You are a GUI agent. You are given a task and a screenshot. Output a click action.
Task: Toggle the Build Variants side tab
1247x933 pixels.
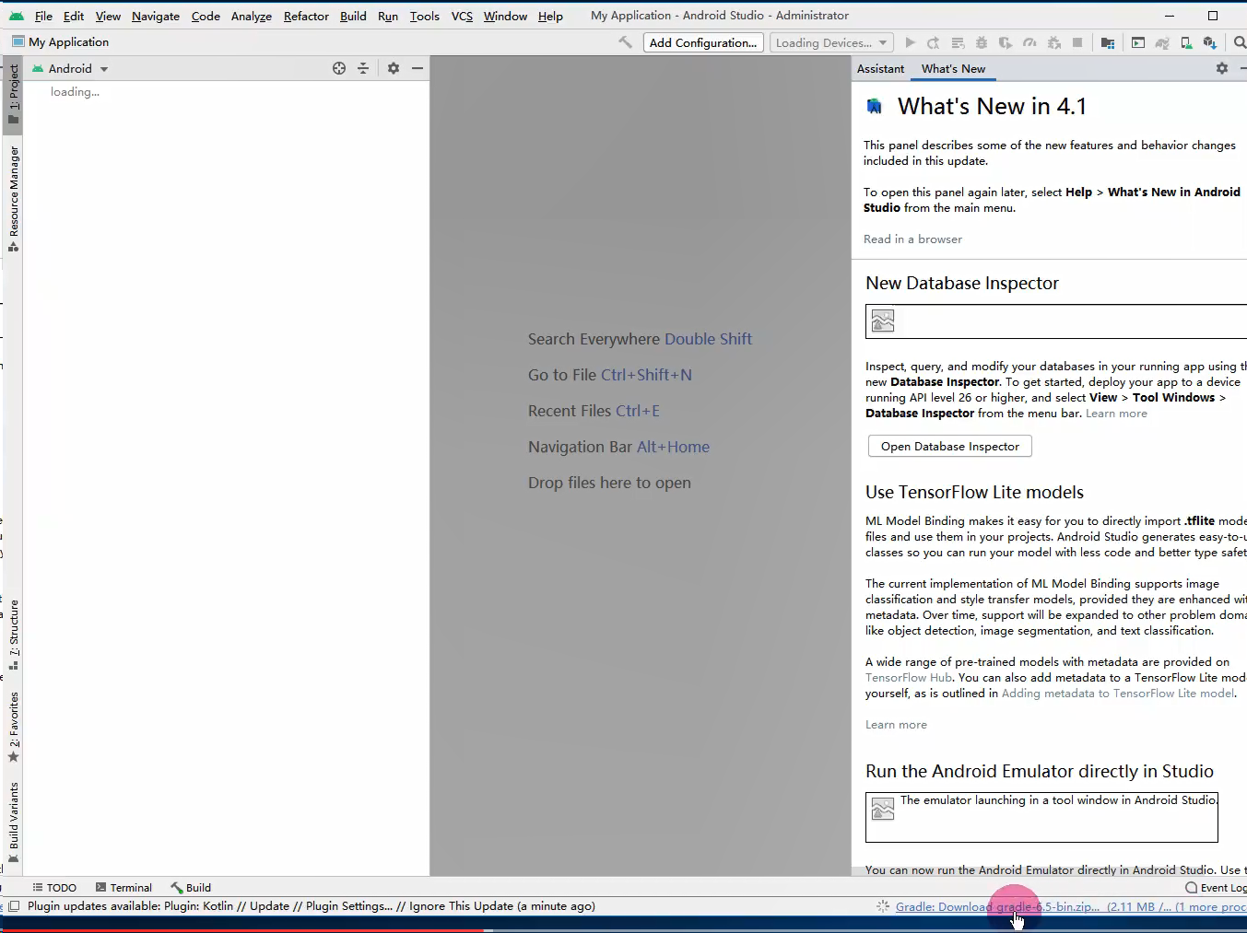coord(14,822)
